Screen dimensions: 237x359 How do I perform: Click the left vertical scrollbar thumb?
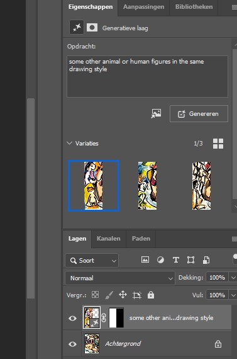[x=31, y=198]
